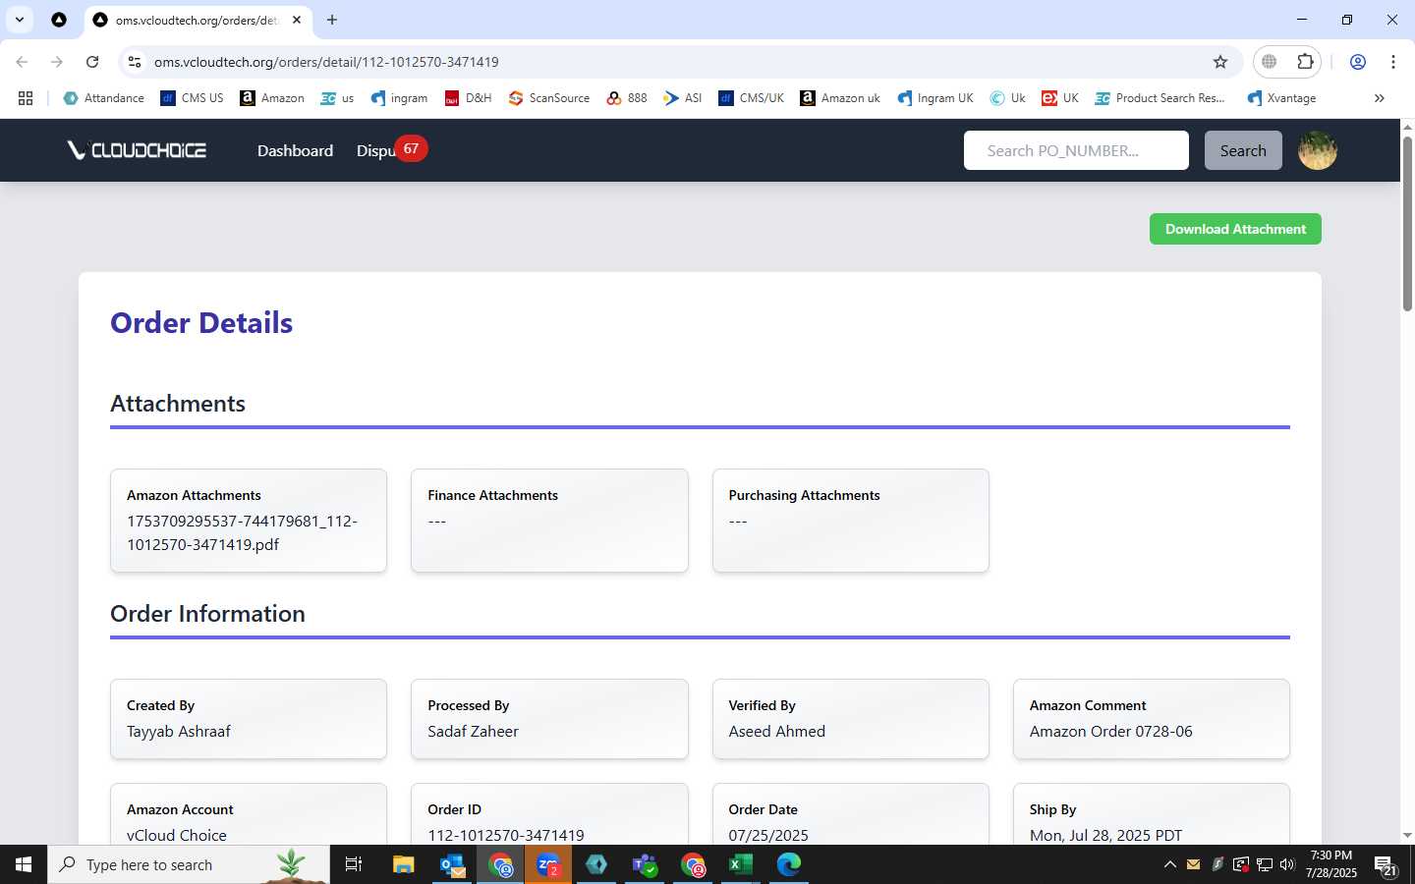Click the Amazon Order 0728-06 comment
This screenshot has height=884, width=1415.
(x=1110, y=731)
